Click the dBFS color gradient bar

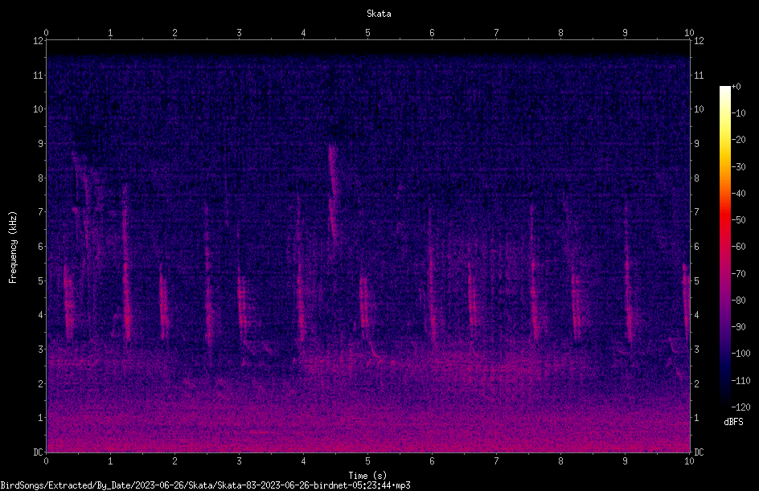pyautogui.click(x=724, y=247)
